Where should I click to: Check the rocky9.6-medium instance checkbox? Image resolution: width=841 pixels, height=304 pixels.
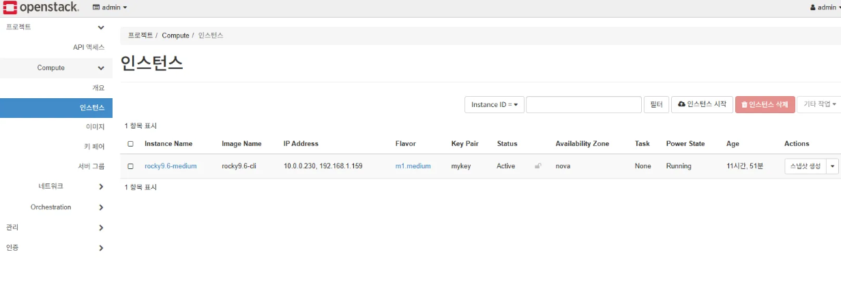coord(130,166)
